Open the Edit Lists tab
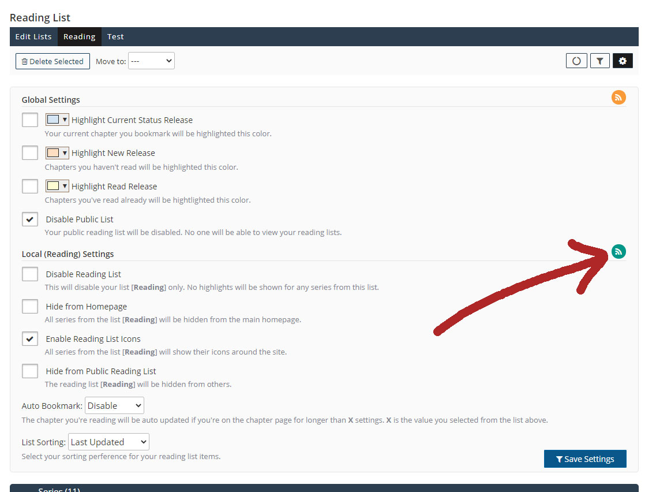 point(33,36)
